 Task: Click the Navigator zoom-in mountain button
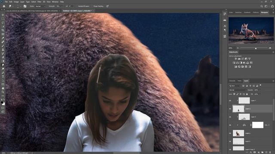[270, 48]
